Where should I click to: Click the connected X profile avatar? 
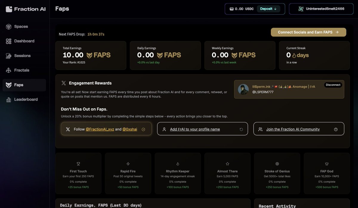pyautogui.click(x=243, y=89)
